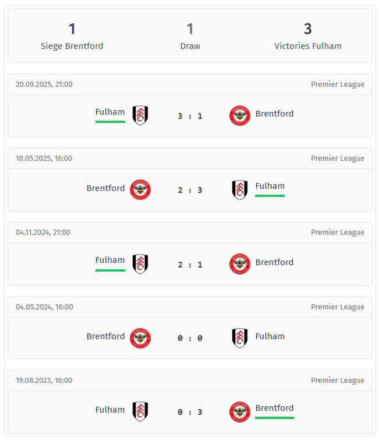Click the Victories Fulham summary count
The height and width of the screenshot is (440, 379).
pyautogui.click(x=307, y=29)
